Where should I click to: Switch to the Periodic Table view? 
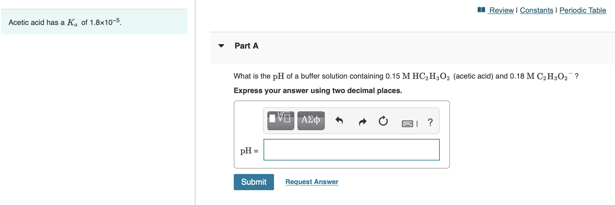pos(583,10)
